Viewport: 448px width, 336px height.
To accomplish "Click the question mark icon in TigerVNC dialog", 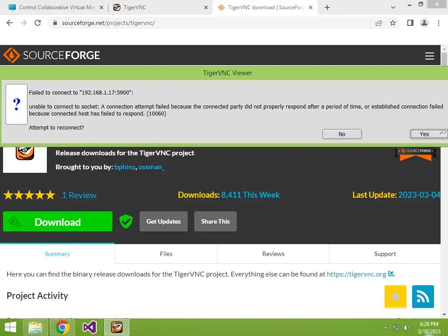I will point(17,104).
